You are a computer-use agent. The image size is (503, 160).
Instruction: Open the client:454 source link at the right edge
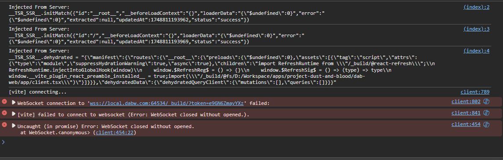click(x=466, y=125)
